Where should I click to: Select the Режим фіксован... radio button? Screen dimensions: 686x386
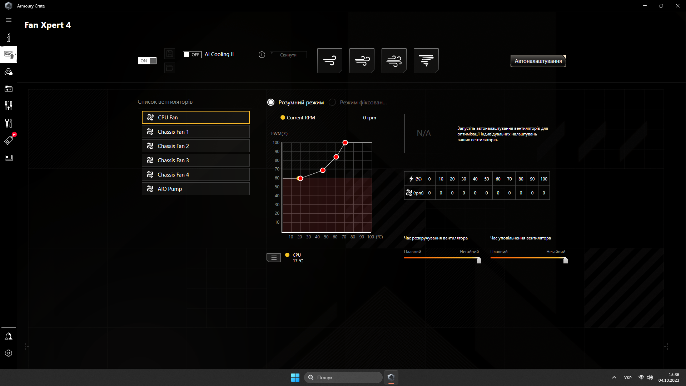tap(332, 102)
